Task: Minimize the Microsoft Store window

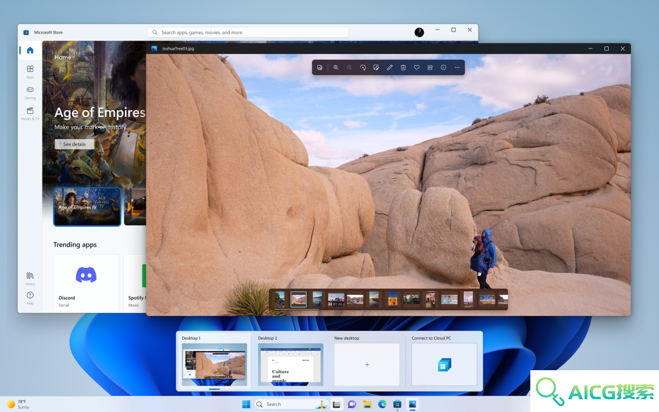Action: (x=437, y=30)
